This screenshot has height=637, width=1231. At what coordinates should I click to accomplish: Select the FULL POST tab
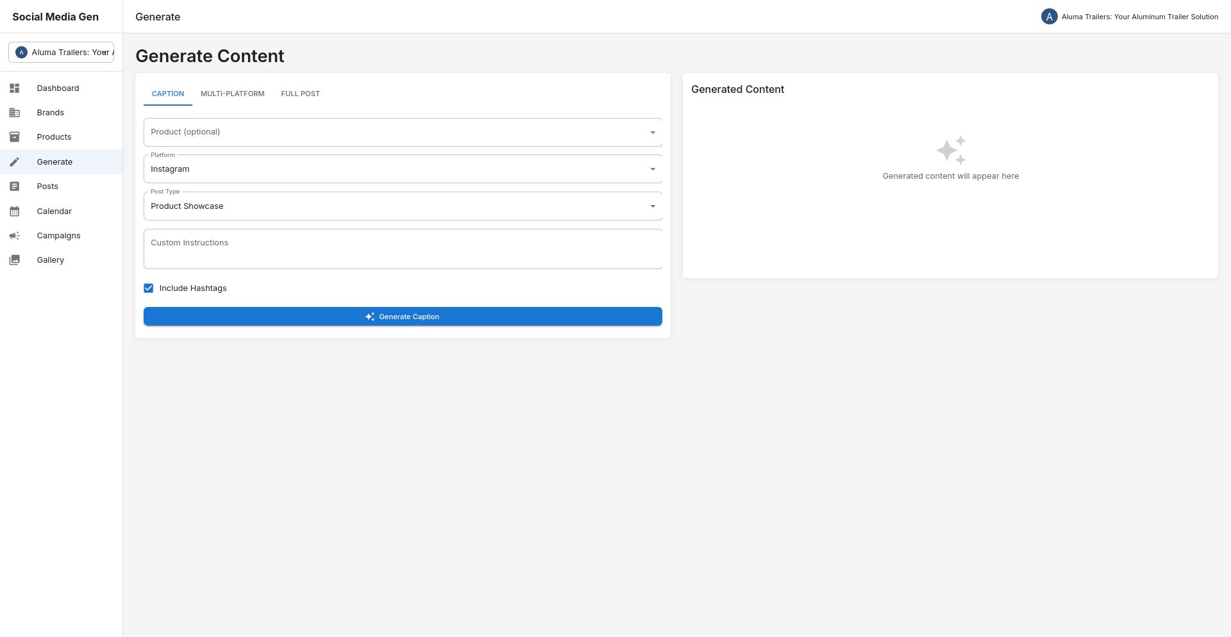click(300, 94)
